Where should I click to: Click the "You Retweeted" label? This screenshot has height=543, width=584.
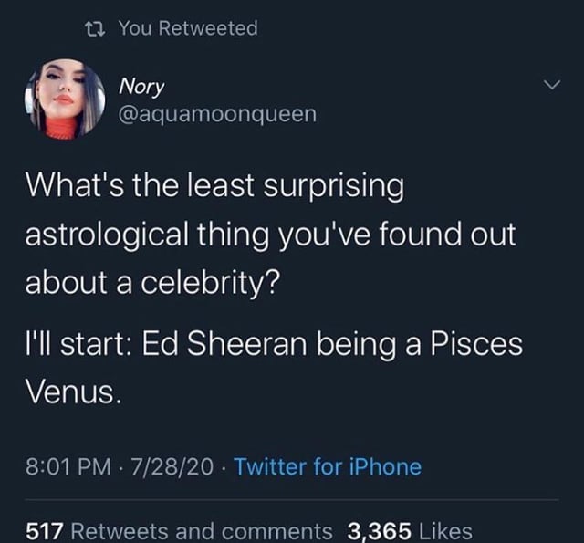[189, 28]
